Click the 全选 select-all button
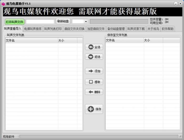Image resolution: width=184 pixels, height=140 pixels. pos(94,47)
